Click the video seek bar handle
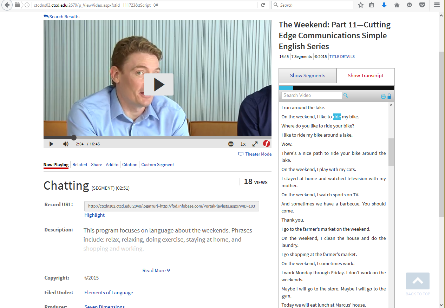The image size is (445, 308). 74,138
